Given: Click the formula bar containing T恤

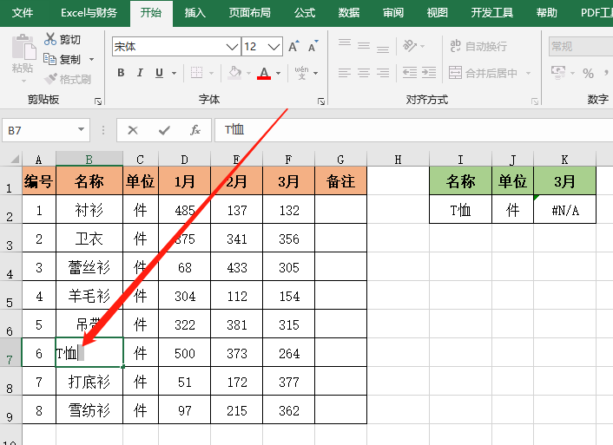Looking at the screenshot, I should (x=413, y=130).
